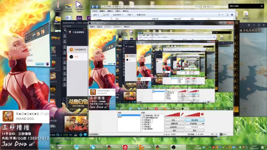The height and width of the screenshot is (150, 267).
Task: Click the Explorer back arrow button
Action: [93, 7]
